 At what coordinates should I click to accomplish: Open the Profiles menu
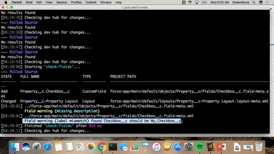76,2
